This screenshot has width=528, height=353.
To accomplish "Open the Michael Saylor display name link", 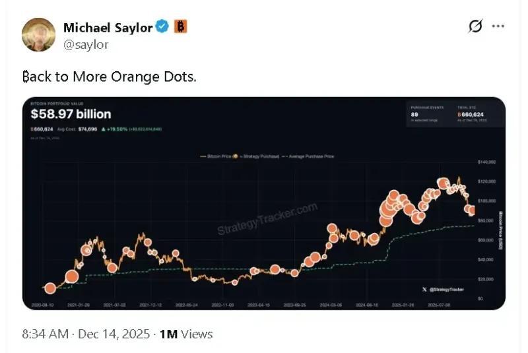I will click(108, 27).
